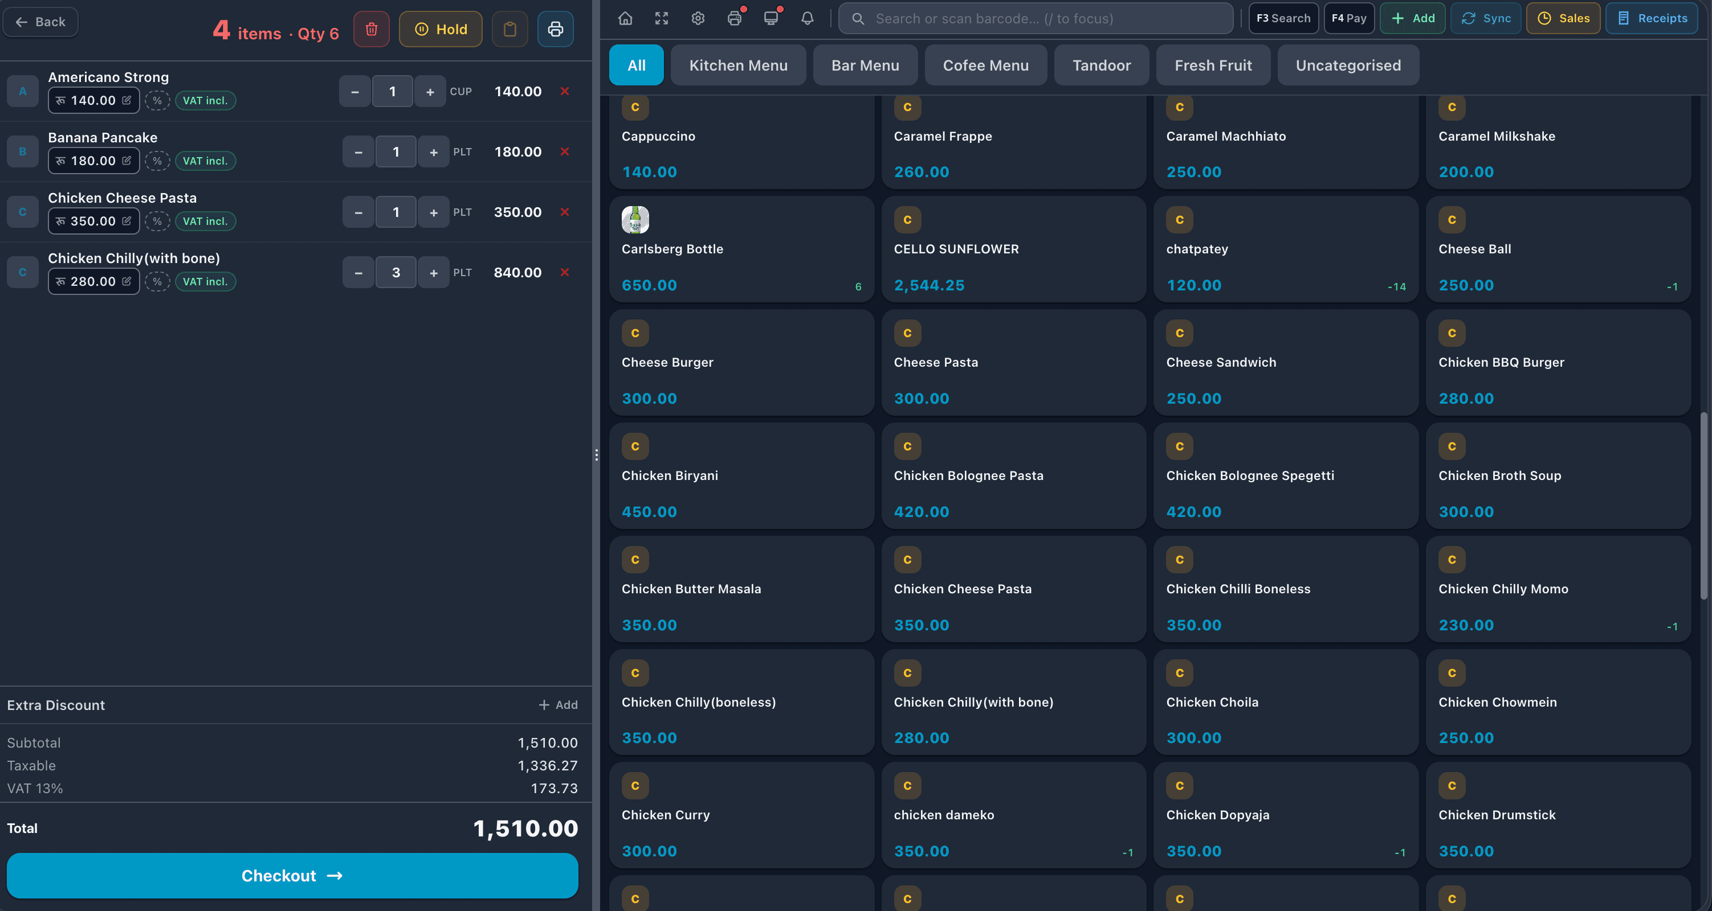The width and height of the screenshot is (1712, 911).
Task: Click the Chicken Chilly(with bone) quantity field showing 3
Action: (x=396, y=272)
